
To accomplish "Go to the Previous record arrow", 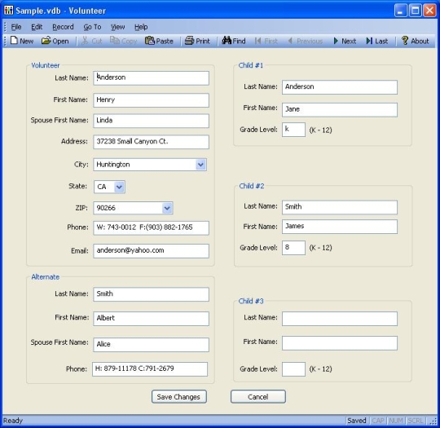I will (290, 41).
